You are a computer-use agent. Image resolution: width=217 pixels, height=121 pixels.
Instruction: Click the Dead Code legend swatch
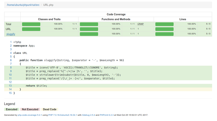click(x=49, y=109)
